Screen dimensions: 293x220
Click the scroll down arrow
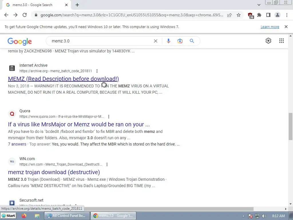click(290, 204)
